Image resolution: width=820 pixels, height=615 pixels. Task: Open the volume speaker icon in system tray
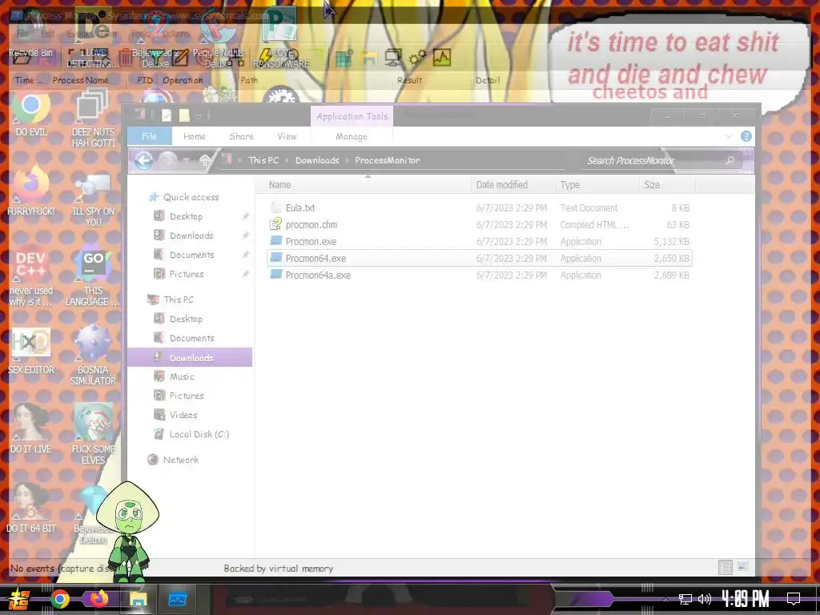point(705,599)
